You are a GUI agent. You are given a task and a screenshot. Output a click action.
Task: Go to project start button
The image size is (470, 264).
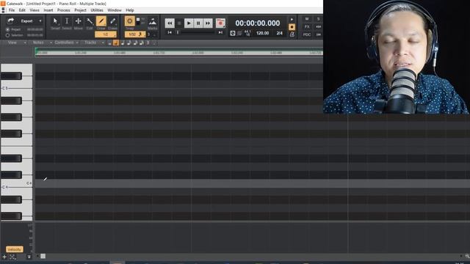pos(170,32)
